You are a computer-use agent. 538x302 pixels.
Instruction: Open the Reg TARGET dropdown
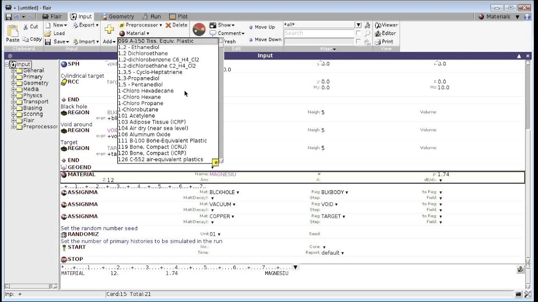(344, 216)
